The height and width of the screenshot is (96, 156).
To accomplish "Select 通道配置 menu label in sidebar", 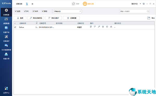I will click(x=6, y=23).
